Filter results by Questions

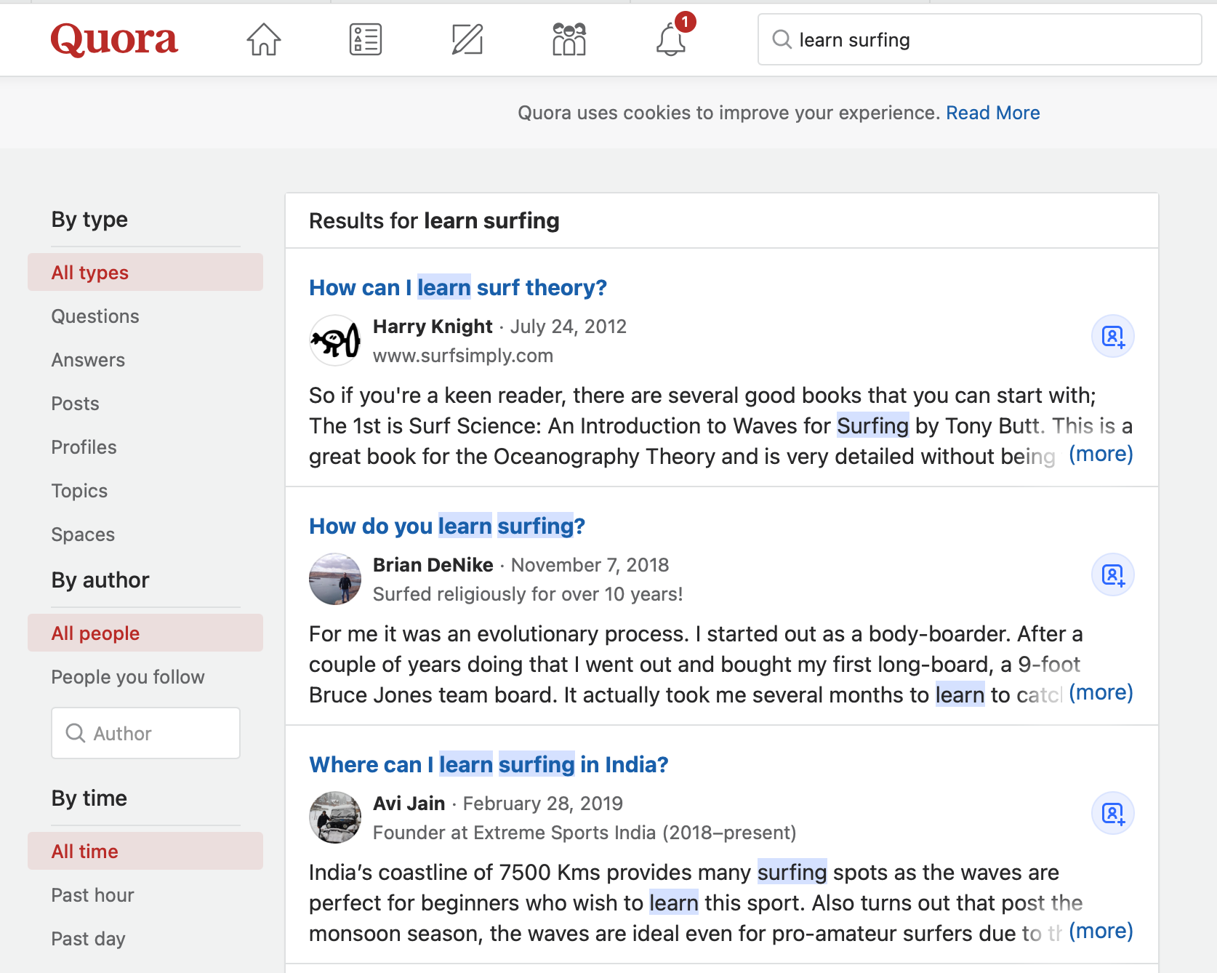coord(95,316)
